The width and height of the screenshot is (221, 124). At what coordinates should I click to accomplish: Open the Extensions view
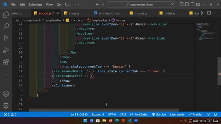click(x=6, y=62)
